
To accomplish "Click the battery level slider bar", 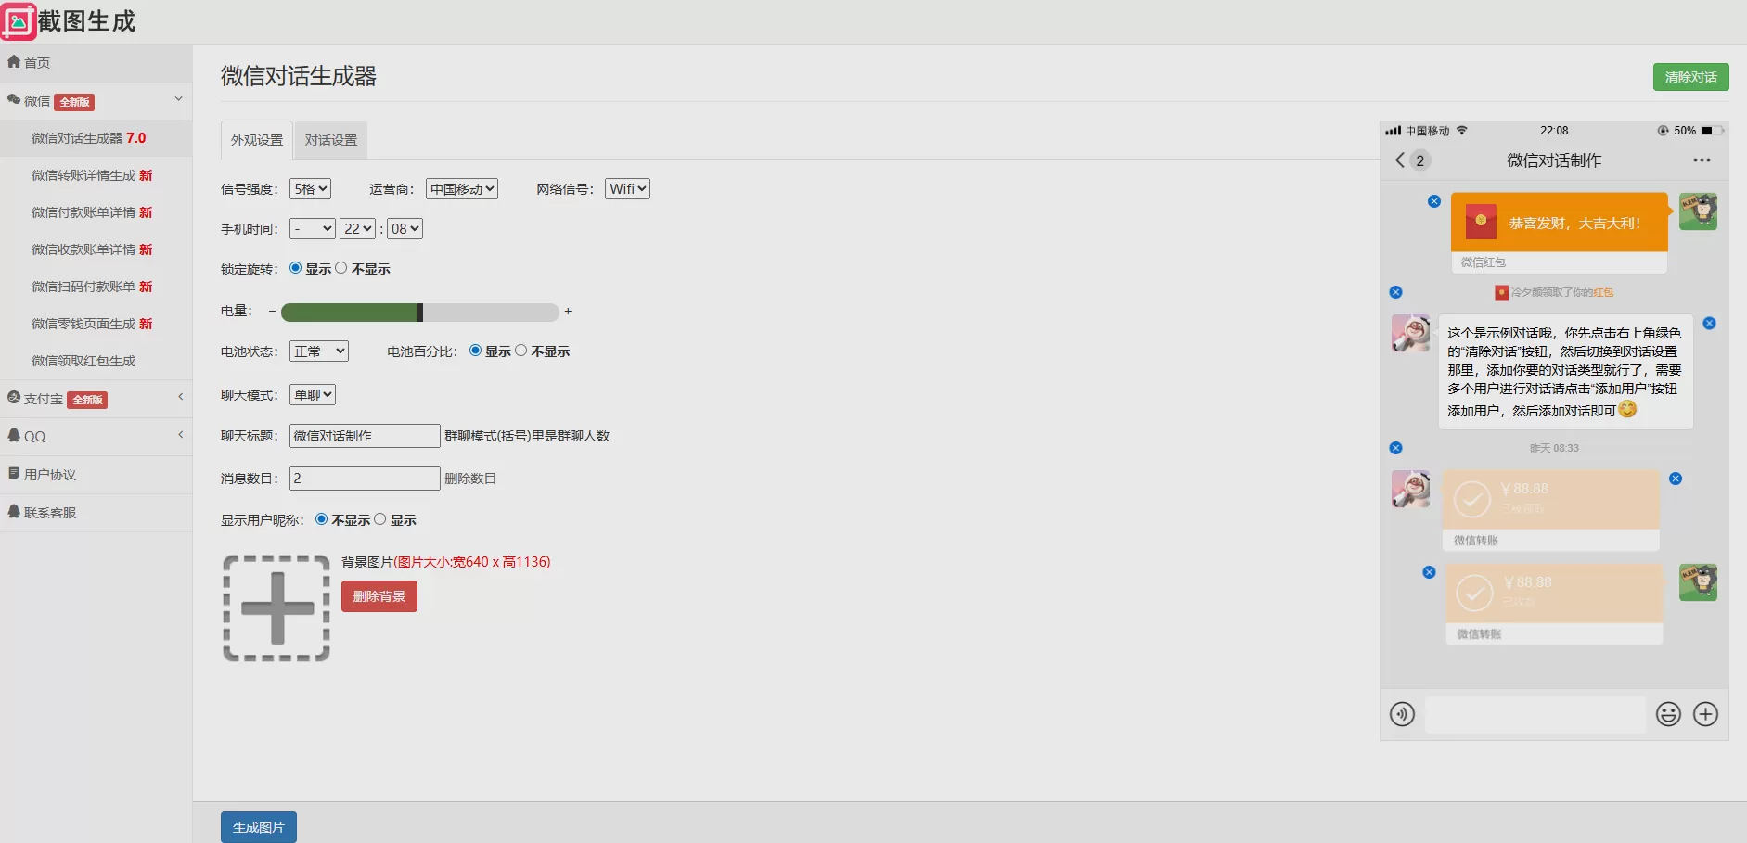I will 419,313.
